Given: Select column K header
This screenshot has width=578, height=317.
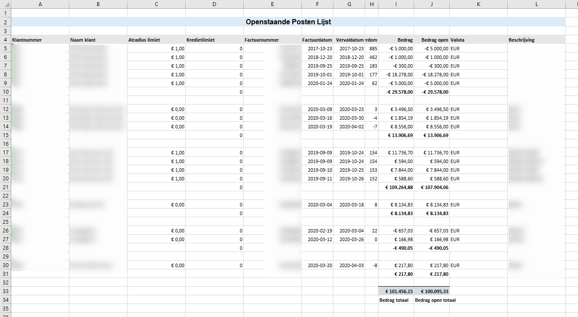Looking at the screenshot, I should click(479, 4).
